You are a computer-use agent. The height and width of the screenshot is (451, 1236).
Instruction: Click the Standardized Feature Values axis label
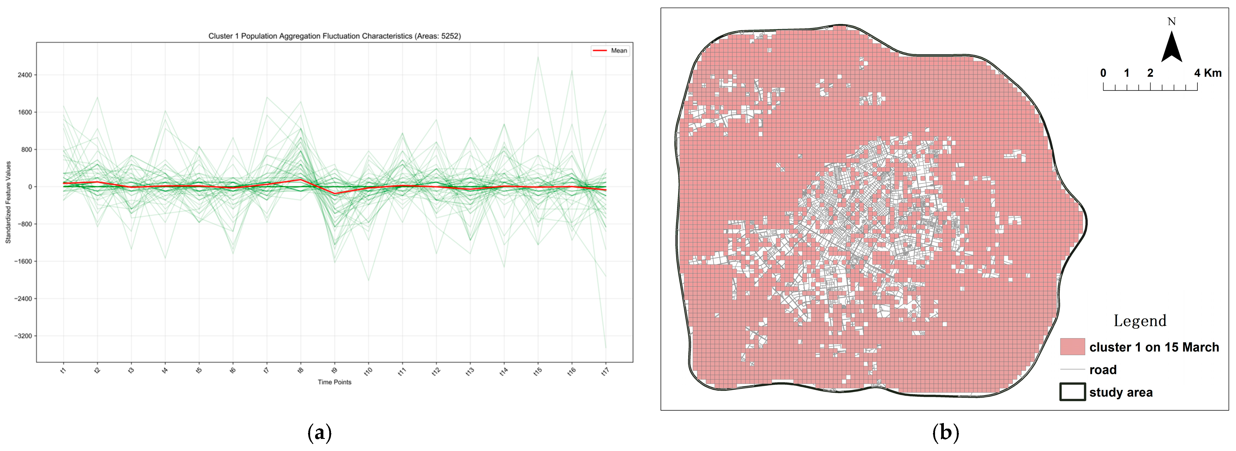tap(8, 202)
